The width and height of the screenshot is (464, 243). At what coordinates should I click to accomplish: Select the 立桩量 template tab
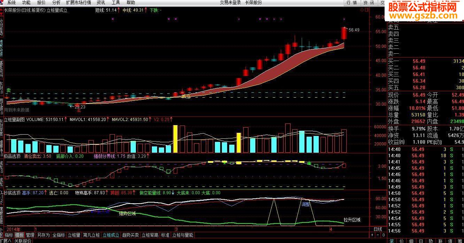(74, 235)
